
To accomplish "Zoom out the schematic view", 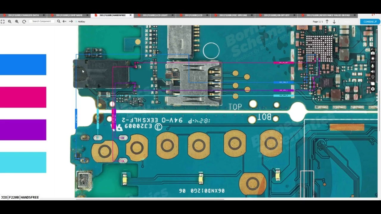I will click(10, 21).
